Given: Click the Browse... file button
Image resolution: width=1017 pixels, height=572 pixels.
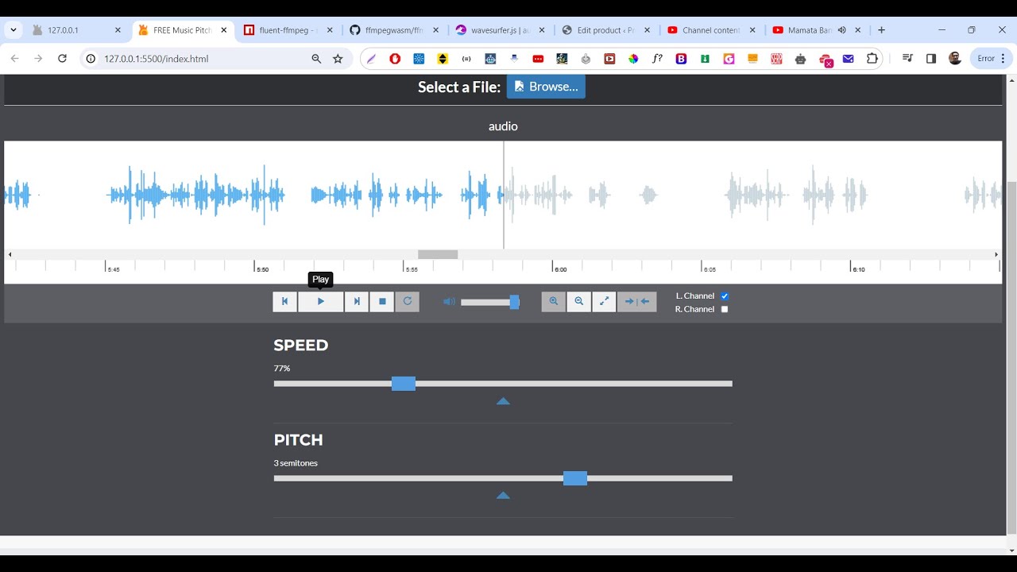Looking at the screenshot, I should coord(546,87).
